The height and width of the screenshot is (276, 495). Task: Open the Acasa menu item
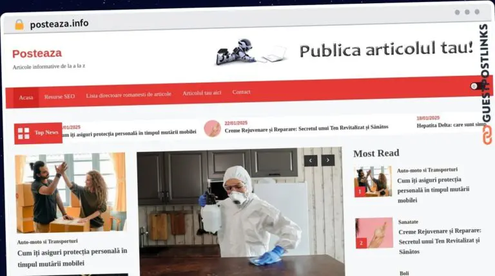coord(26,98)
